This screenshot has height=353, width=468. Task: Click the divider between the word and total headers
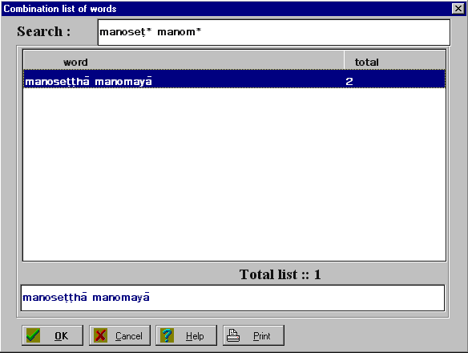(x=344, y=60)
